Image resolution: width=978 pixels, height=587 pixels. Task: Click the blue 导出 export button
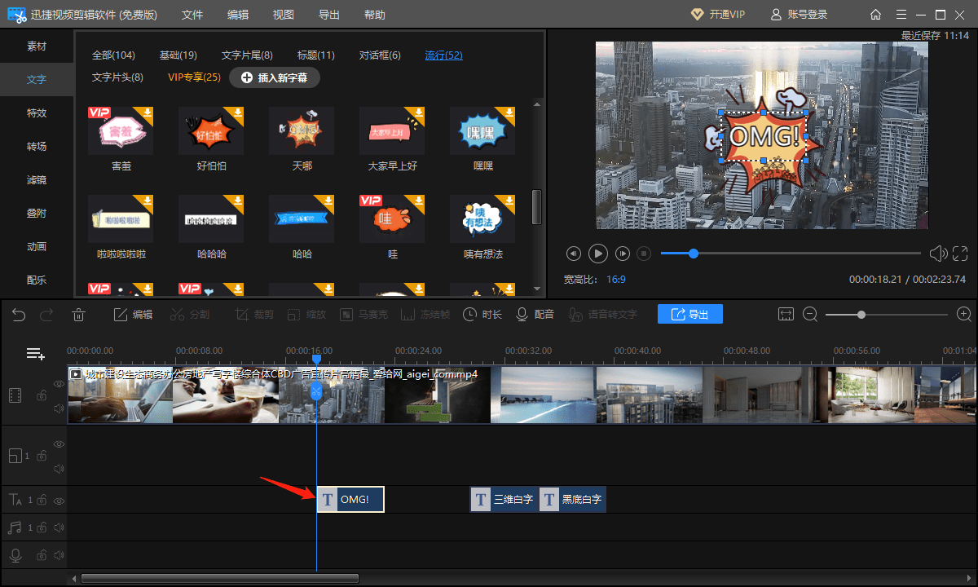click(x=689, y=315)
